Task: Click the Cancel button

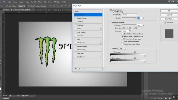Action: pos(169,15)
